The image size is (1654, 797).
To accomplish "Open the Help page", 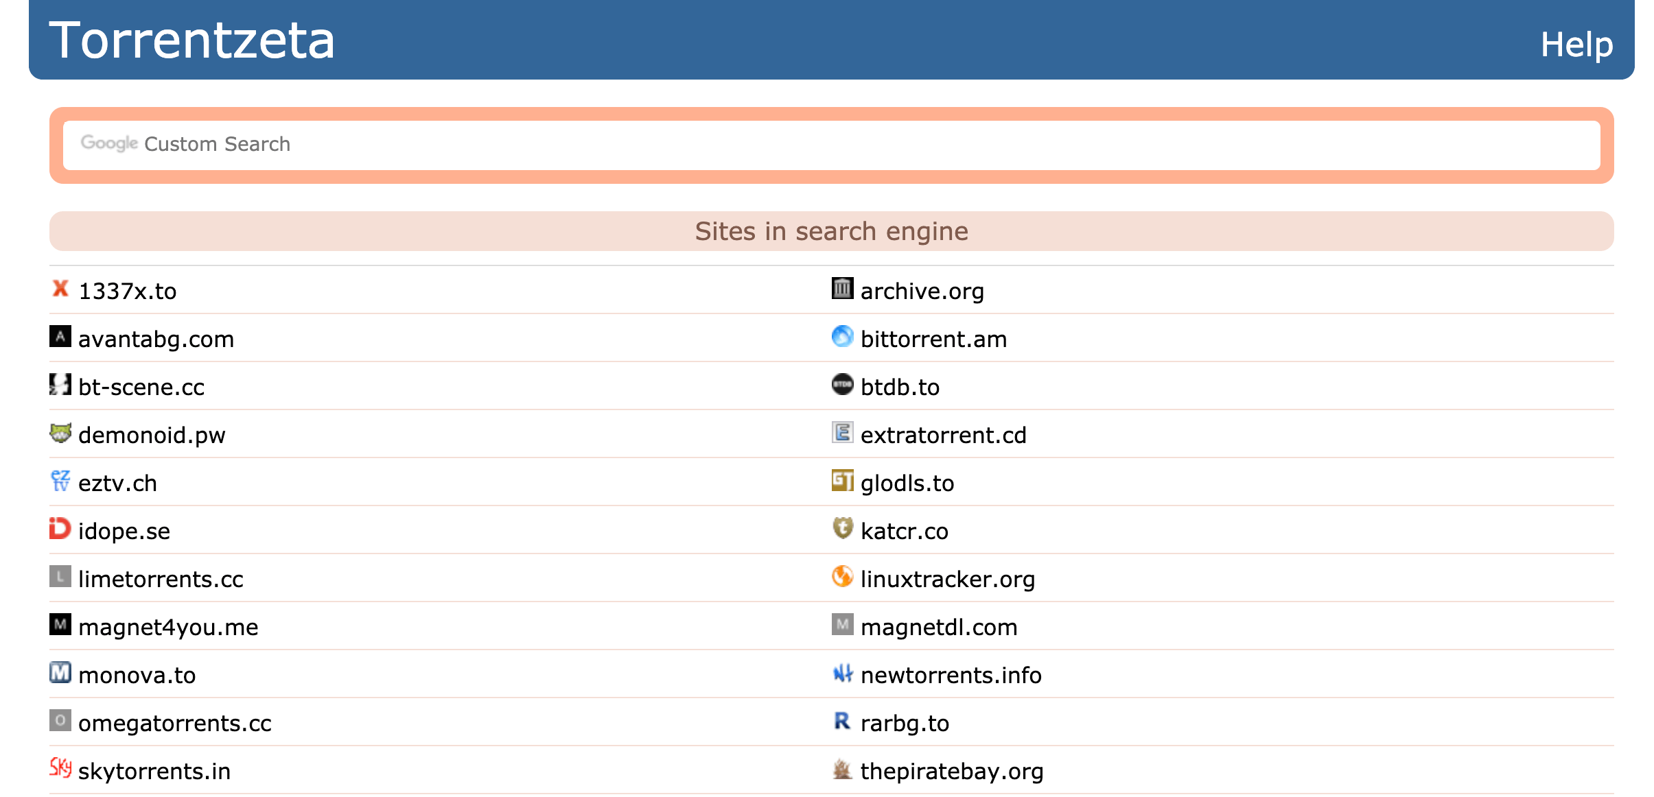I will point(1576,45).
